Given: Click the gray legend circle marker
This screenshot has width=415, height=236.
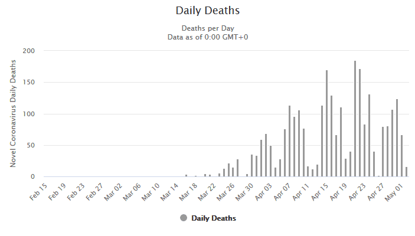Looking at the screenshot, I should point(184,218).
